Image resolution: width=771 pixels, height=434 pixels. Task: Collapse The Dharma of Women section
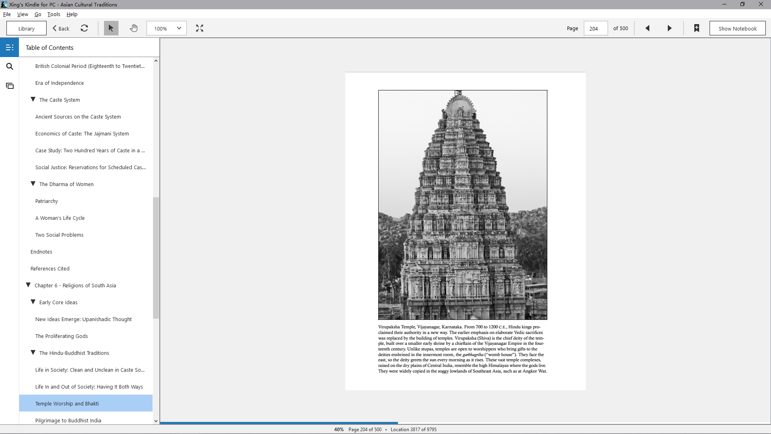point(33,184)
